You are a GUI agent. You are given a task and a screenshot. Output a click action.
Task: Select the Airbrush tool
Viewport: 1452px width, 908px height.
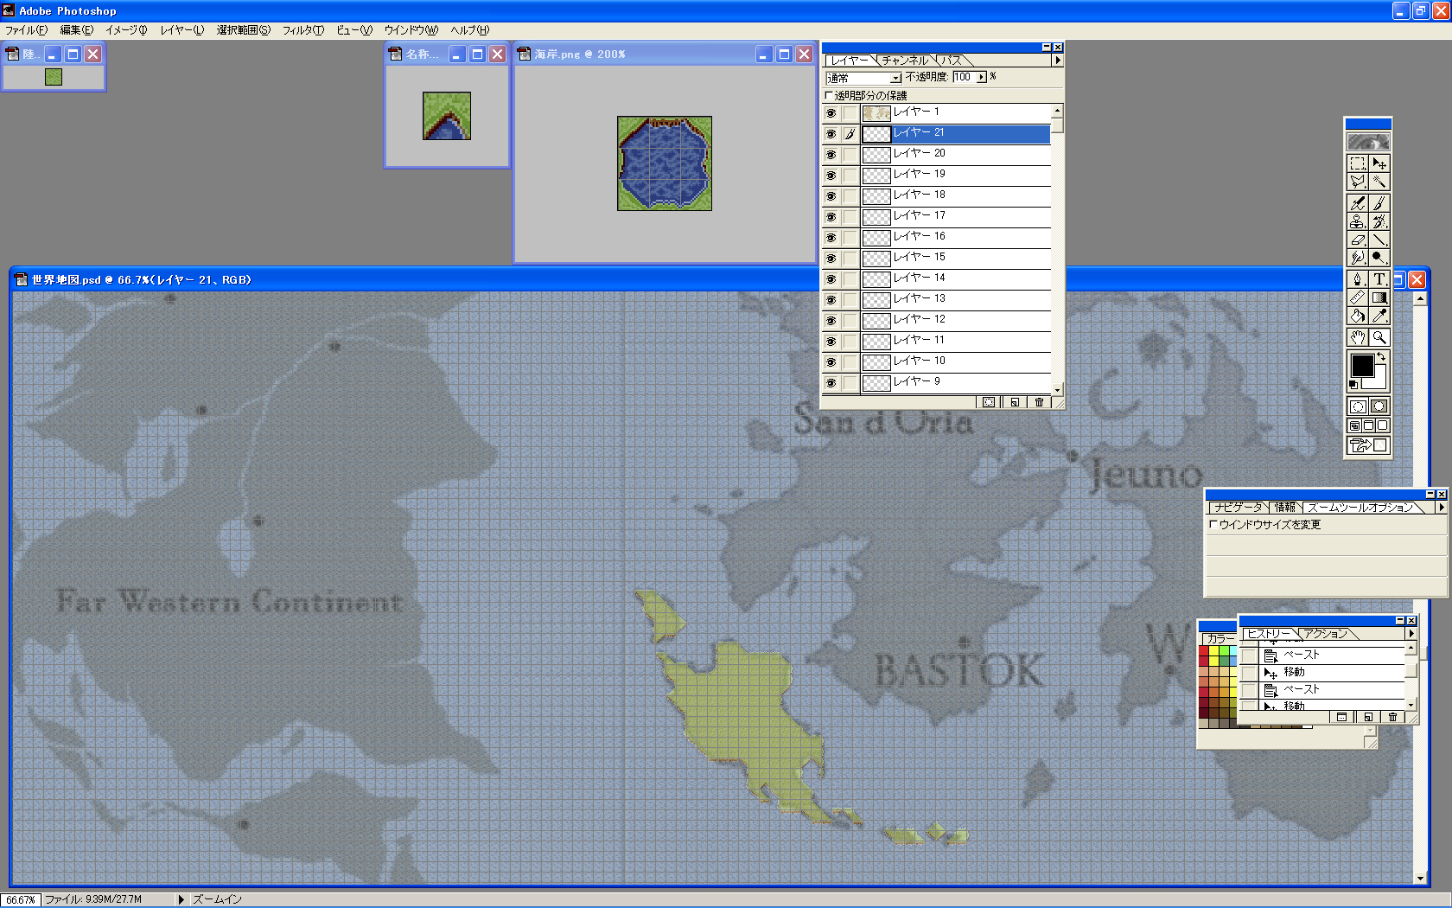[1358, 203]
